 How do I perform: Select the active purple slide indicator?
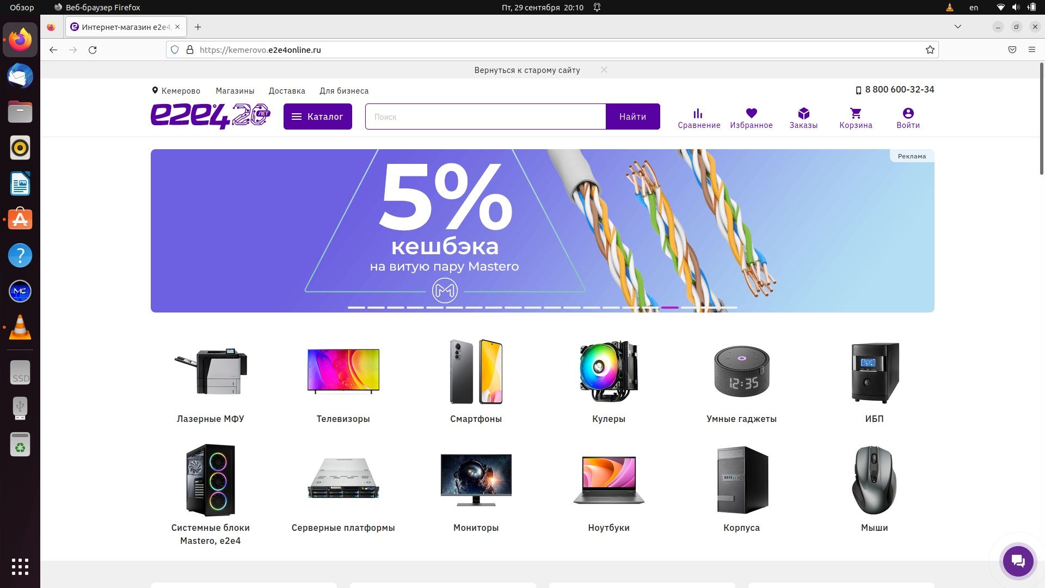pyautogui.click(x=670, y=308)
